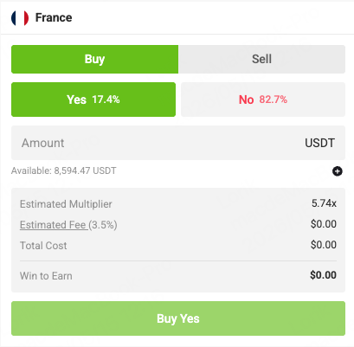Click the USDT currency label

319,143
